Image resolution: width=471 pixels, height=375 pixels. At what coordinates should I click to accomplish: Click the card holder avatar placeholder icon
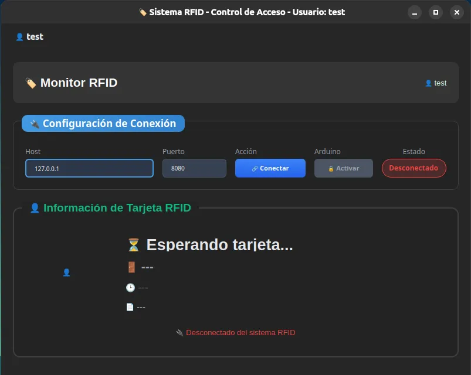tap(67, 272)
